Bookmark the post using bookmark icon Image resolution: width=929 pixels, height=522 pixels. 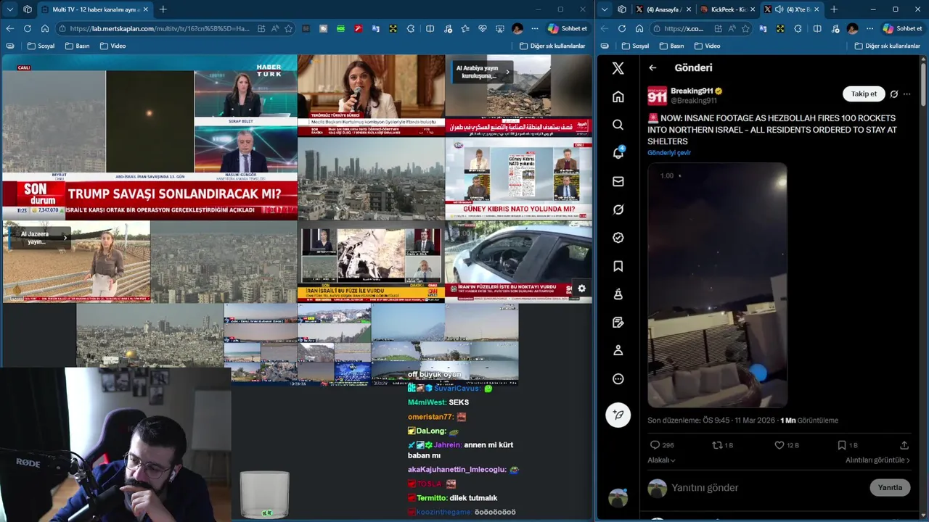click(842, 445)
